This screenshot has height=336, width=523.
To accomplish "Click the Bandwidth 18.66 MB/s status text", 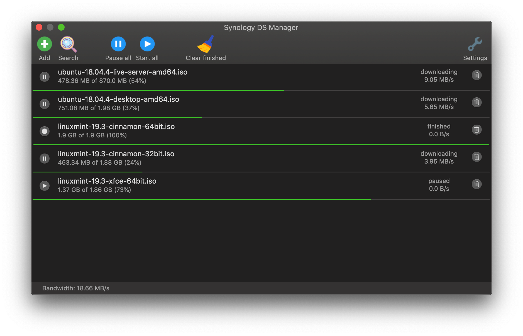I will click(76, 288).
